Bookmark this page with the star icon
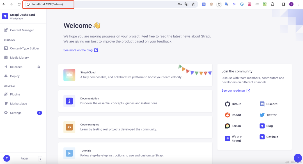The width and height of the screenshot is (303, 164). tap(193, 4)
